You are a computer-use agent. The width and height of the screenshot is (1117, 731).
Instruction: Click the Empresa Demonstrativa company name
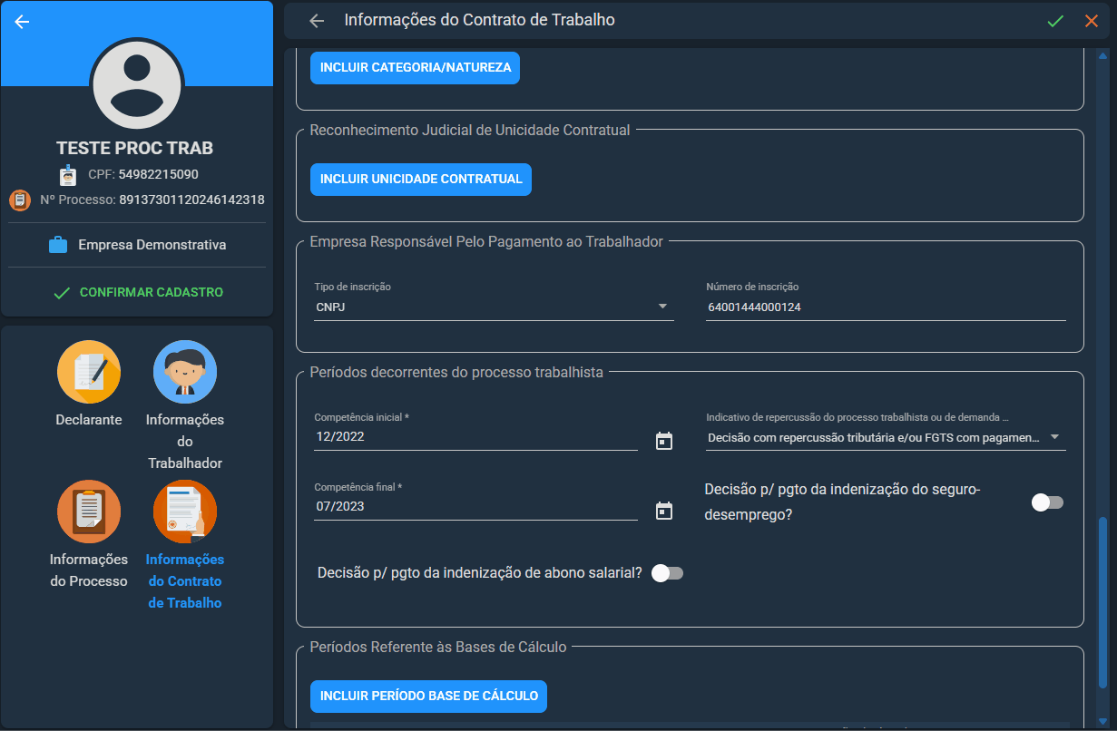click(x=152, y=245)
